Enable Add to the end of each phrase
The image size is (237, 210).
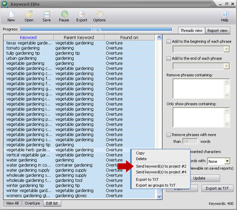coord(169,58)
